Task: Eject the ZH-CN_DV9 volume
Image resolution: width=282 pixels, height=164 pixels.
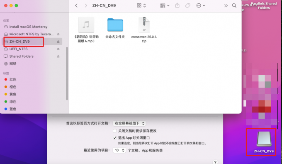Action: point(58,42)
